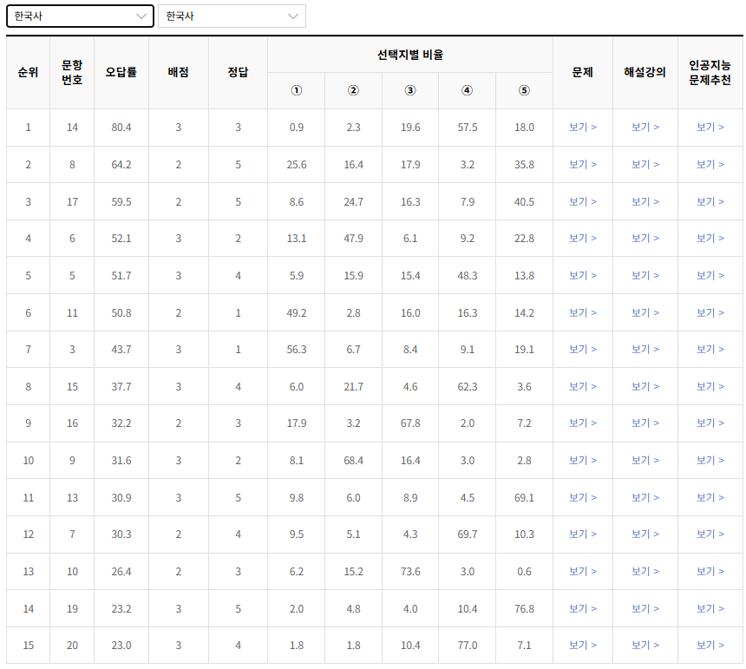Open 해설강의 보기 for question 19
This screenshot has height=669, width=746.
click(x=645, y=609)
